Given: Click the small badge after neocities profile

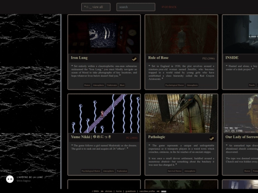Looking at the screenshot, I should click(x=163, y=192).
